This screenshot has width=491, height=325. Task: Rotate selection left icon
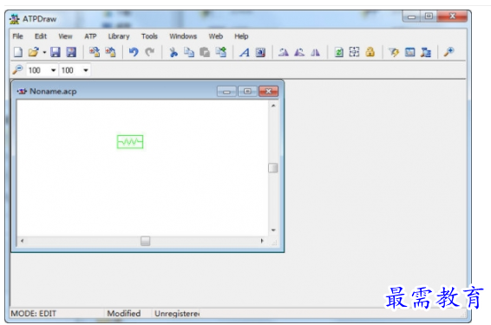coord(284,52)
